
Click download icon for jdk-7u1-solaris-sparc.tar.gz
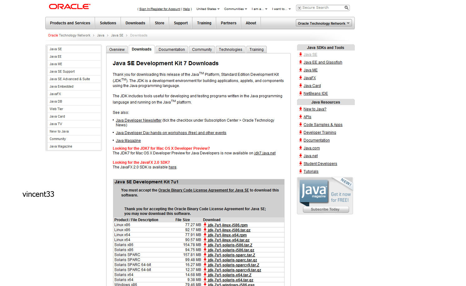click(205, 259)
